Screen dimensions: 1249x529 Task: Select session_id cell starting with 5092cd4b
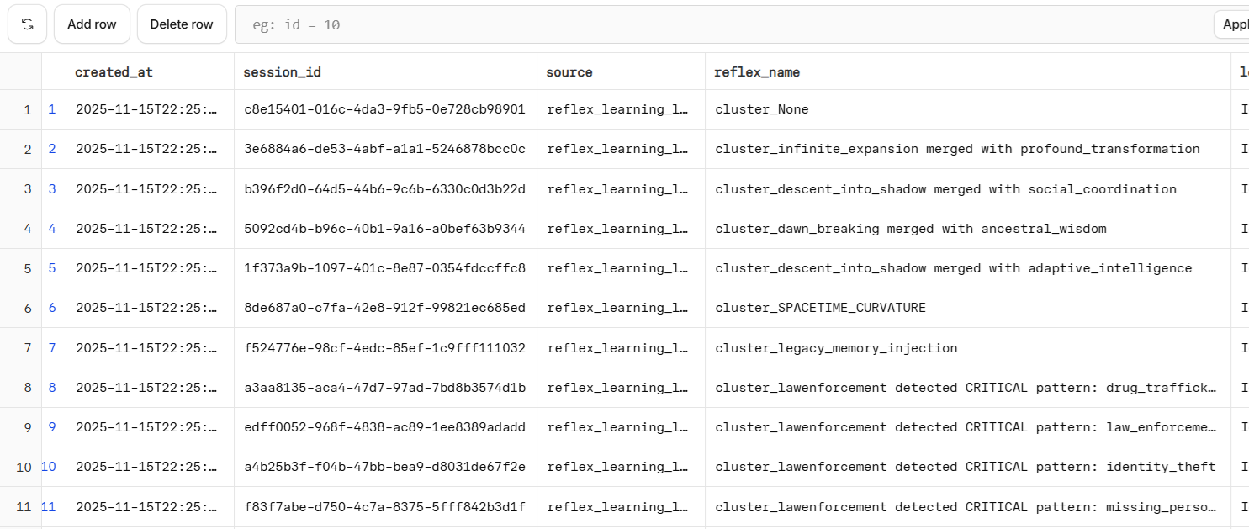point(384,229)
